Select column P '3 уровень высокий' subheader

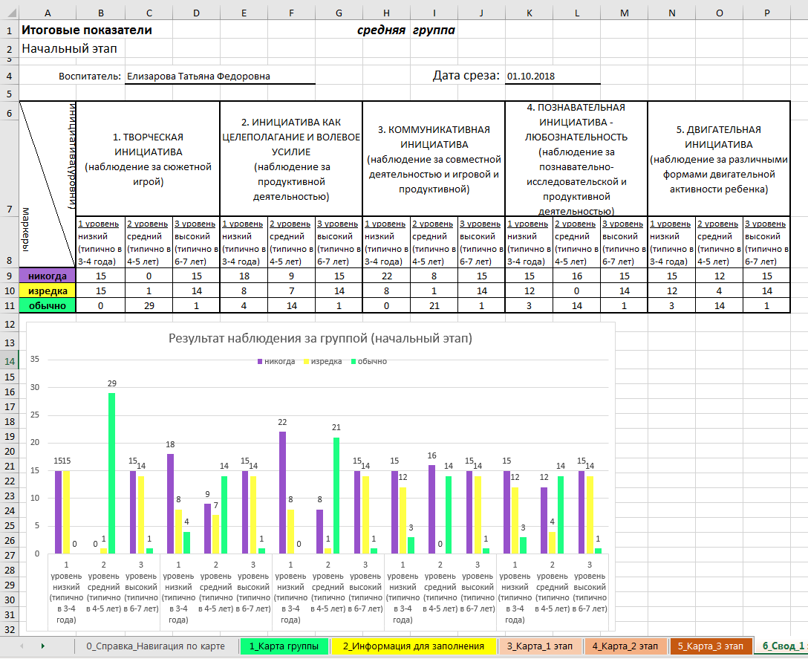[766, 242]
